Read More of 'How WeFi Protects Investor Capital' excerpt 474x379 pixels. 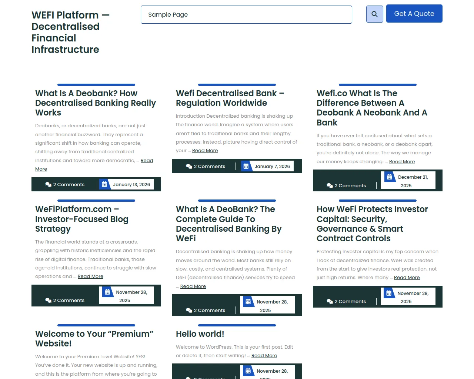pyautogui.click(x=407, y=278)
